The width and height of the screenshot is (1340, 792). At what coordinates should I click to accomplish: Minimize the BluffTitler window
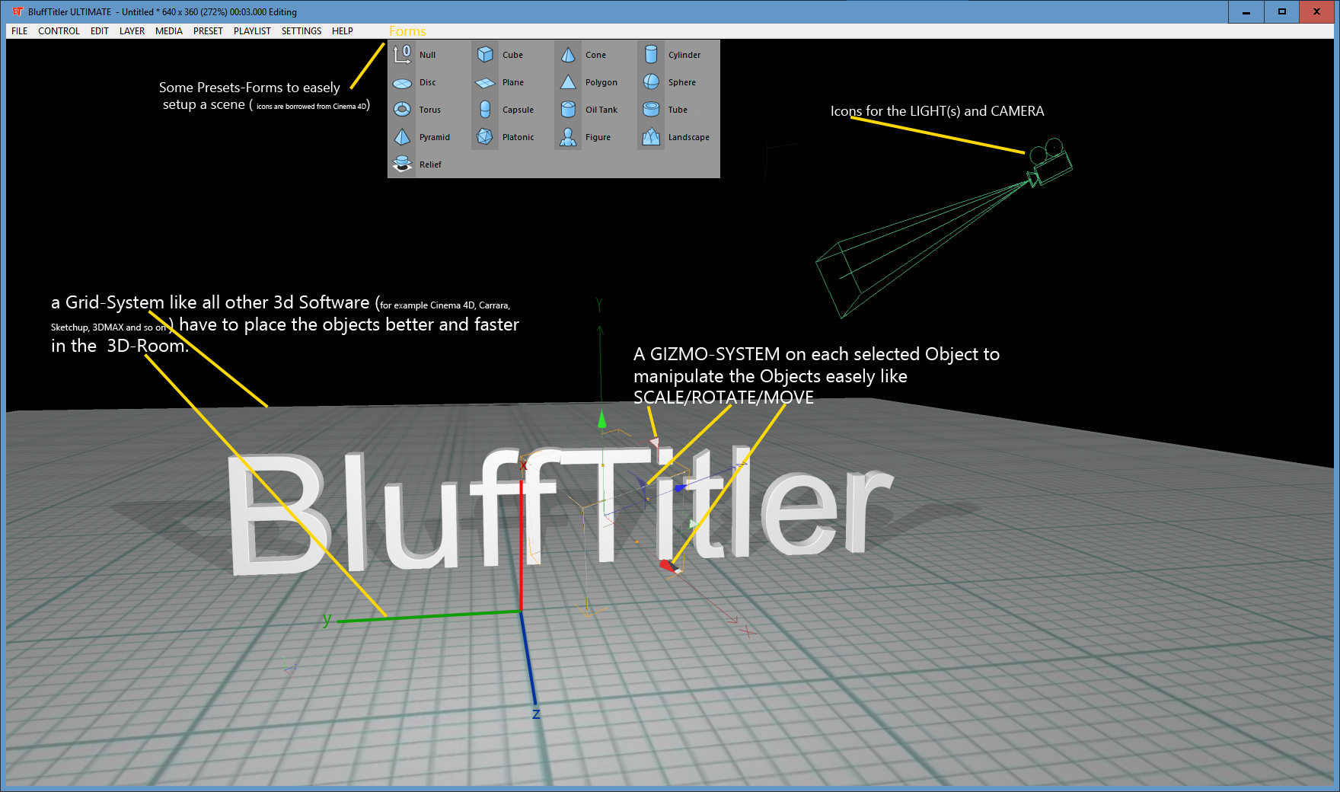pyautogui.click(x=1246, y=11)
